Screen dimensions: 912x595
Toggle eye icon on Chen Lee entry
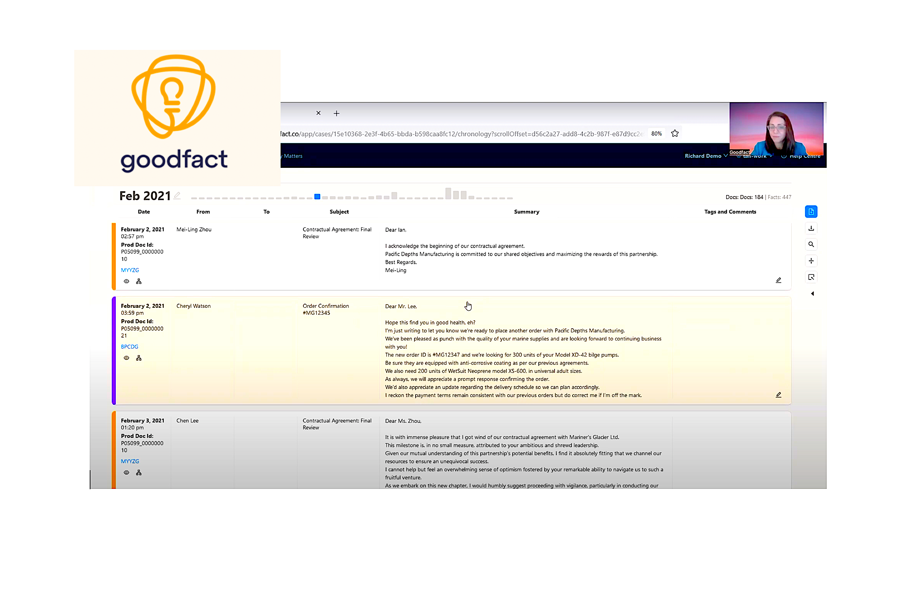tap(127, 473)
